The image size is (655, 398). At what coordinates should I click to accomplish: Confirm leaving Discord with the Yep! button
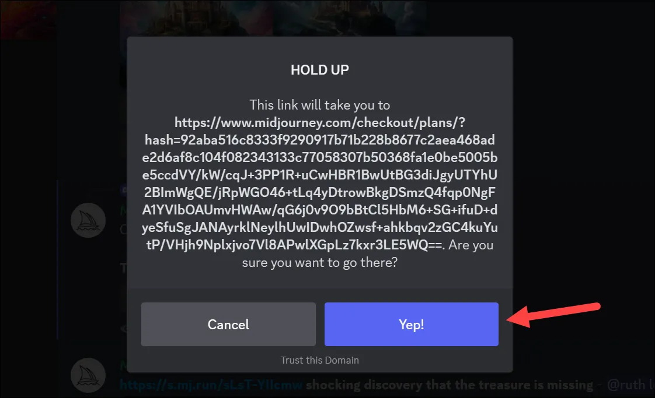(412, 324)
